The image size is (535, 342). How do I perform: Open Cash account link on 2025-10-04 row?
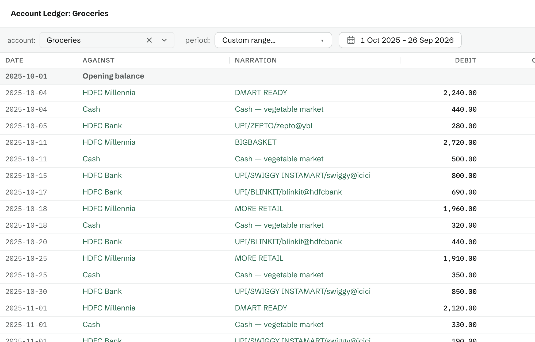91,109
